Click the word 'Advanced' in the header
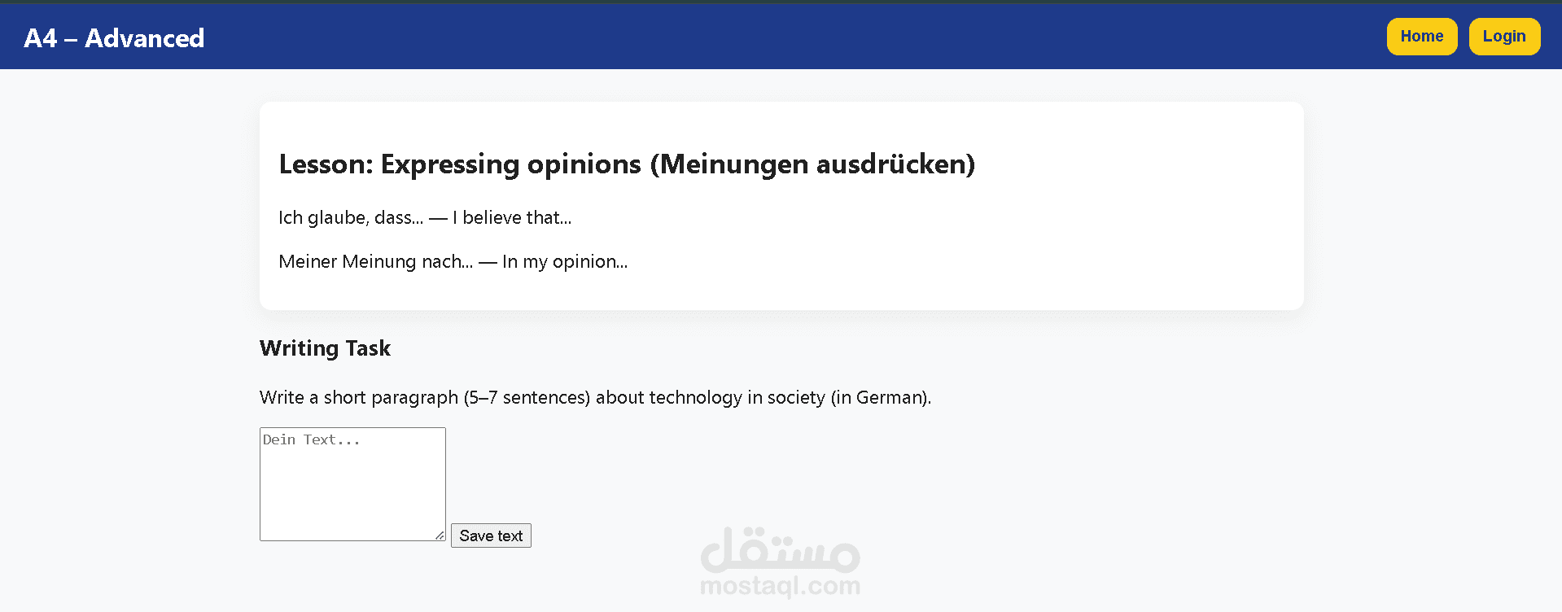1562x612 pixels. [145, 38]
